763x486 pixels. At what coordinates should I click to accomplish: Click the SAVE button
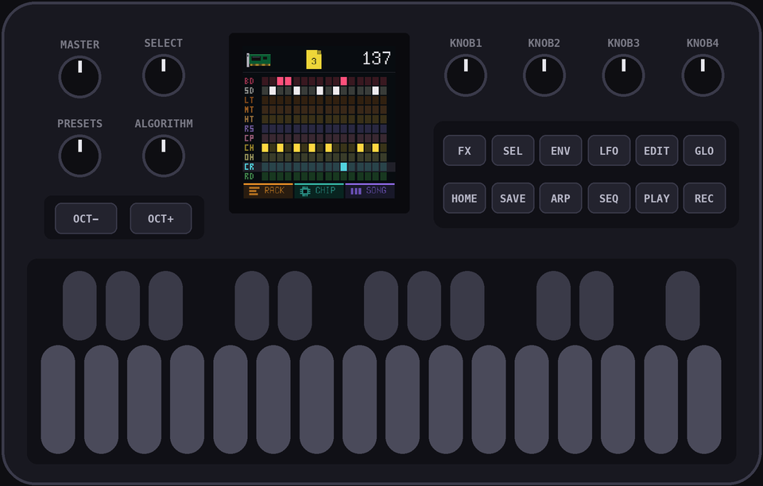pyautogui.click(x=513, y=199)
